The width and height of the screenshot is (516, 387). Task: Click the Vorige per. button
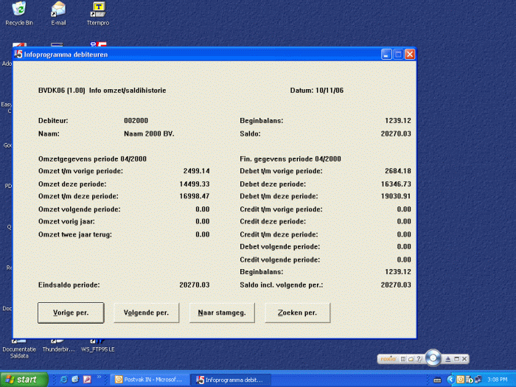(x=71, y=313)
